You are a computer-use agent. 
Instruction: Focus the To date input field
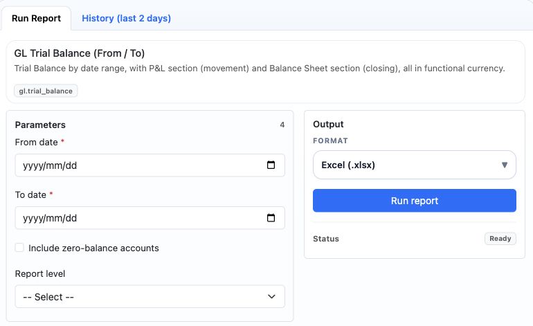[150, 218]
